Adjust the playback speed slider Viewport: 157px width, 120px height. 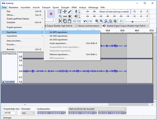click(x=132, y=22)
